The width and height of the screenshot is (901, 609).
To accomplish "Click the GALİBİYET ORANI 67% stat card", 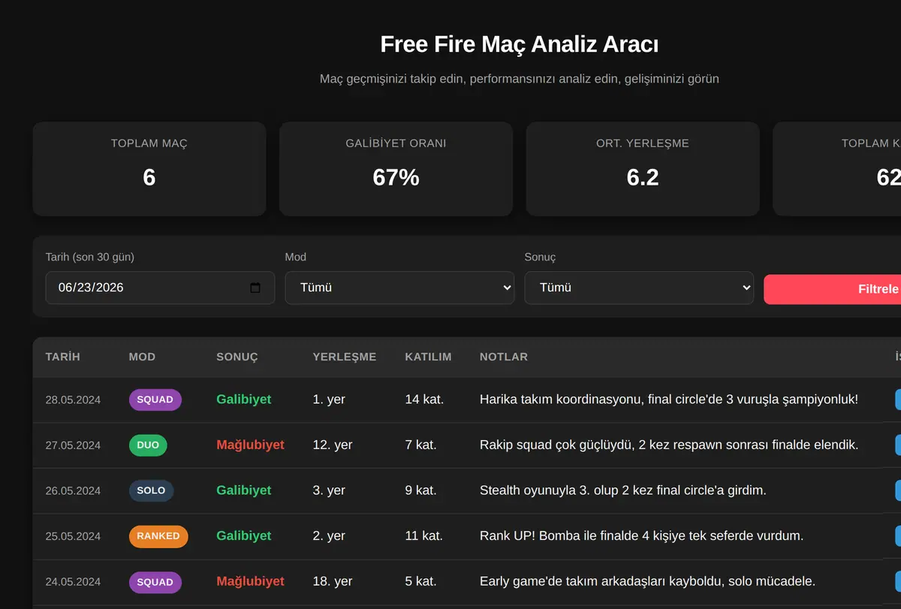I will [x=396, y=169].
